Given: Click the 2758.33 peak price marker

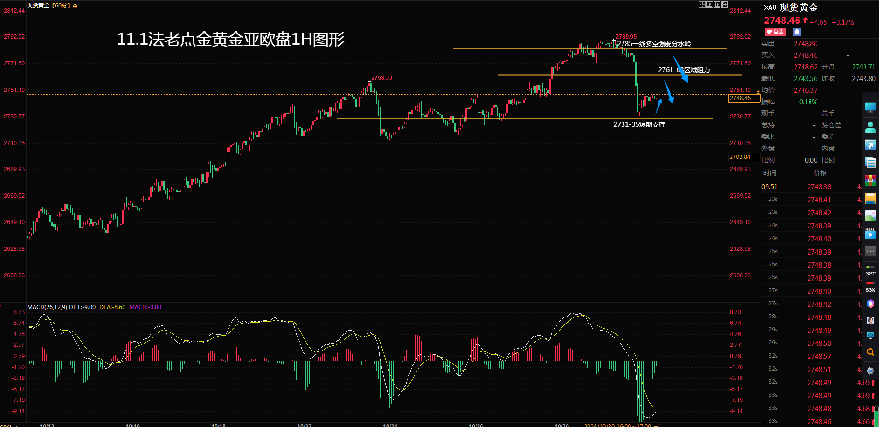Looking at the screenshot, I should point(381,78).
